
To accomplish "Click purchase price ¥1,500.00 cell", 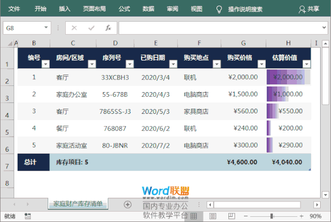I will [243, 94].
